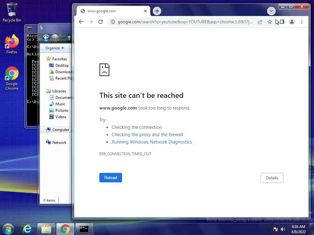Select the Google Chrome desktop shortcut

(12, 79)
